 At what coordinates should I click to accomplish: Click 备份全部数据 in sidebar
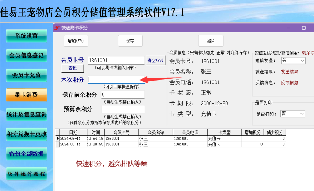pos(27,154)
